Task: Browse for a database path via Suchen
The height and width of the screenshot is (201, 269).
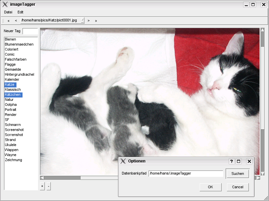Action: pyautogui.click(x=237, y=174)
